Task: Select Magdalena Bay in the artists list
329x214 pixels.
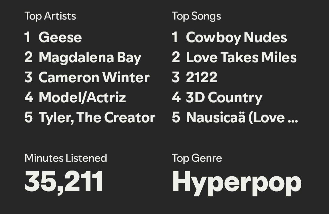Action: click(x=90, y=58)
